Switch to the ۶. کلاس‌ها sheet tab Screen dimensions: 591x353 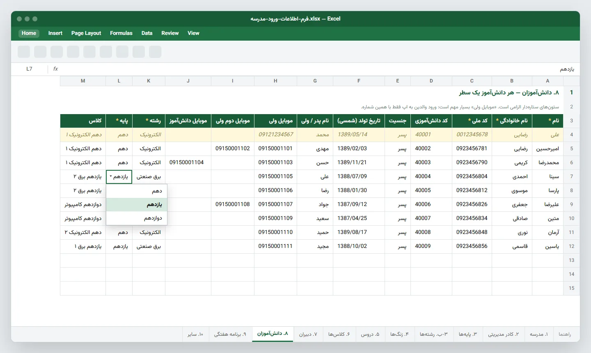click(x=339, y=334)
